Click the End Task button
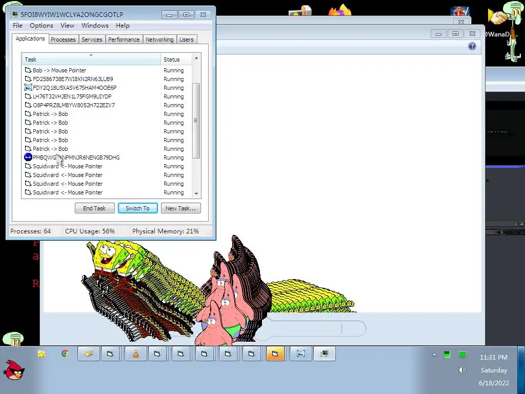 (x=94, y=208)
